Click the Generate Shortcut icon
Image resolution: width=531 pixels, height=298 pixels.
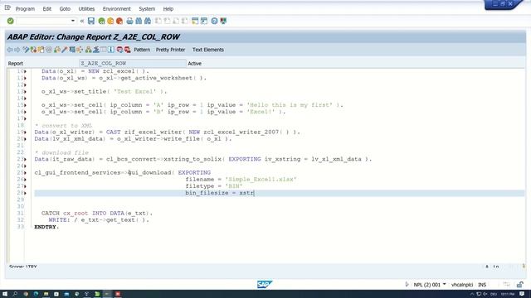204,21
